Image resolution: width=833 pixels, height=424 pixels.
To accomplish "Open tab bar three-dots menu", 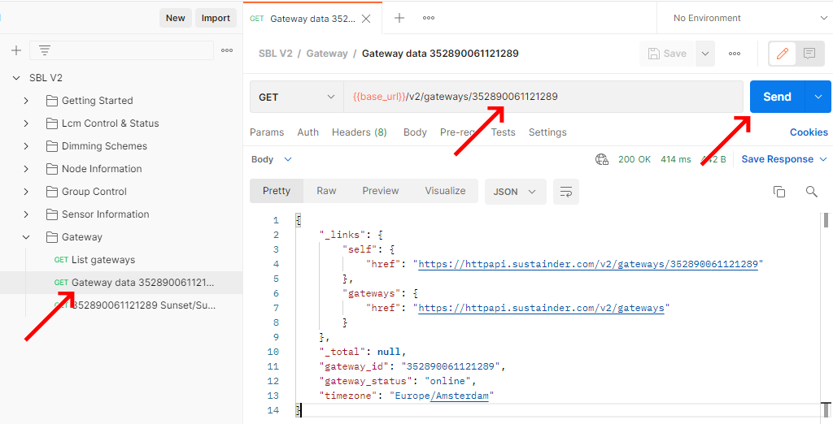I will 429,18.
